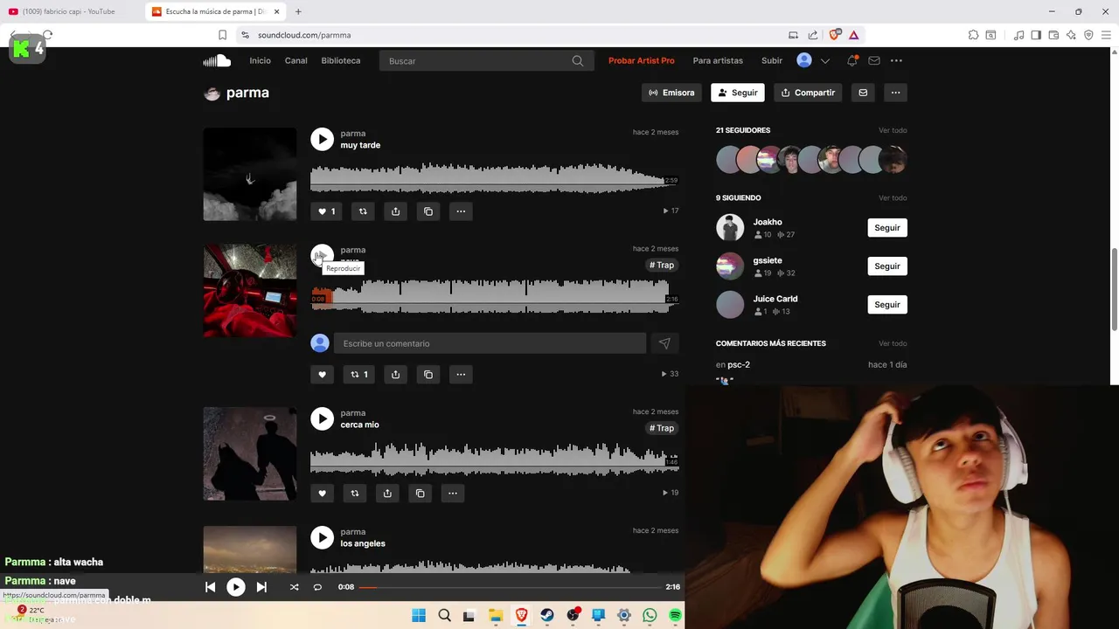This screenshot has width=1119, height=629.
Task: Click the Compartir button
Action: click(807, 93)
